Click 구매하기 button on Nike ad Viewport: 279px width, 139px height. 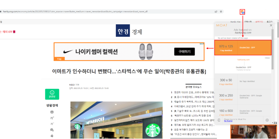pyautogui.click(x=184, y=51)
